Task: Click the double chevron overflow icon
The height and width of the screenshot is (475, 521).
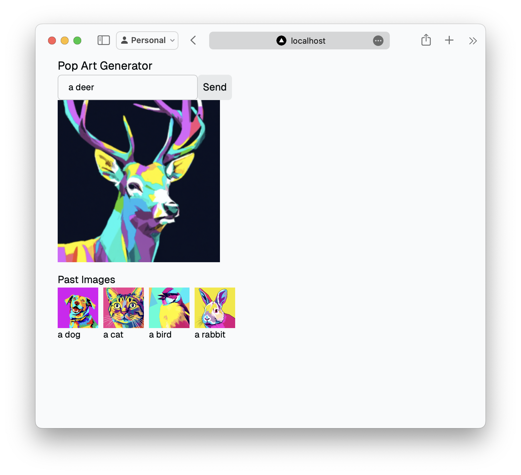Action: [x=473, y=41]
